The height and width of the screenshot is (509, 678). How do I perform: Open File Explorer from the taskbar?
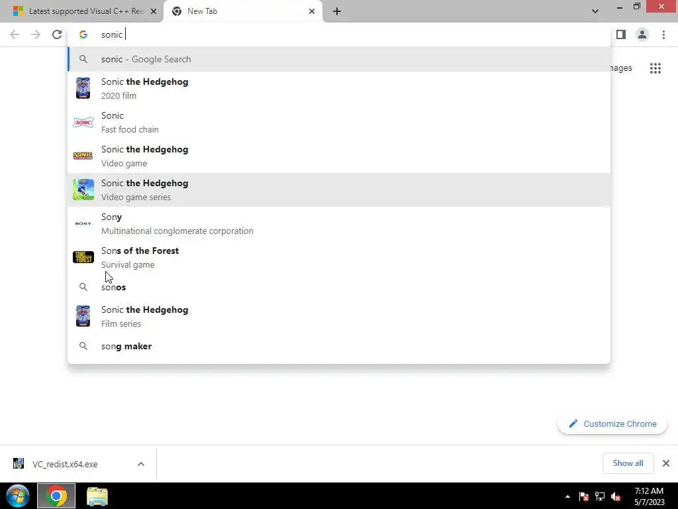pos(97,496)
